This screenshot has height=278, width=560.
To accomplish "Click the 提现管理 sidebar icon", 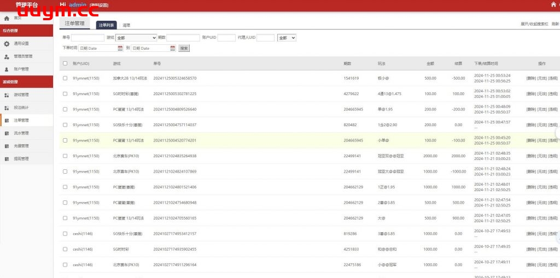I will (x=7, y=159).
